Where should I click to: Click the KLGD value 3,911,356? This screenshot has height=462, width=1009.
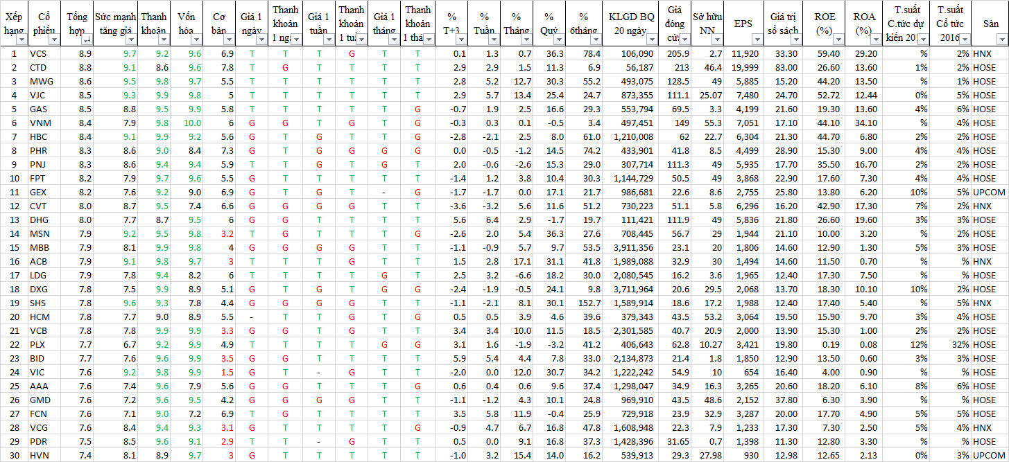pyautogui.click(x=633, y=247)
